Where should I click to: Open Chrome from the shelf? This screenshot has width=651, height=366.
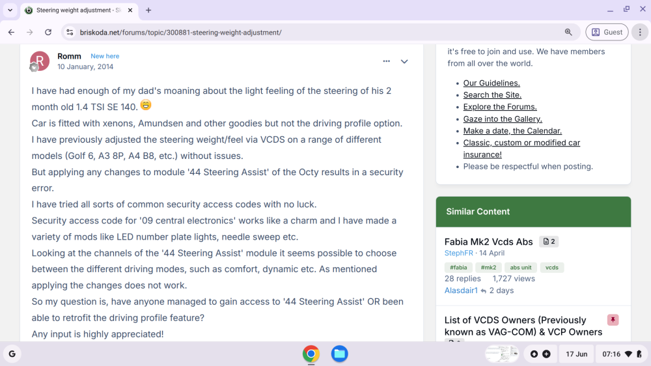coord(311,354)
